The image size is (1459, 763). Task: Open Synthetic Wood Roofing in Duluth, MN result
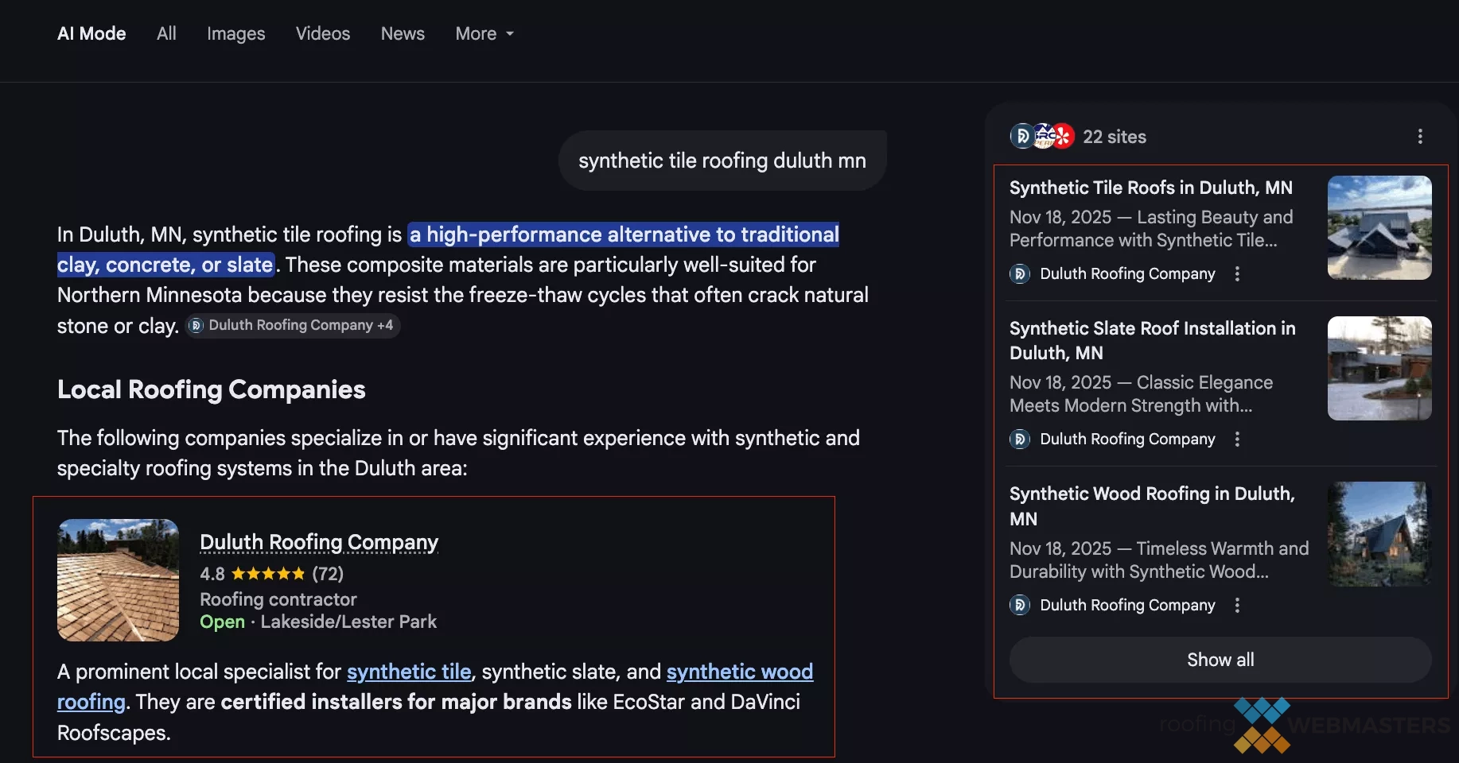(x=1152, y=506)
